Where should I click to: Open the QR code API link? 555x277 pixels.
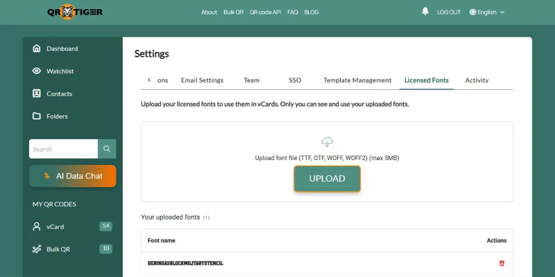[x=265, y=12]
